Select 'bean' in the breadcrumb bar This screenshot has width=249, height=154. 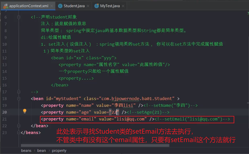tap(41, 151)
